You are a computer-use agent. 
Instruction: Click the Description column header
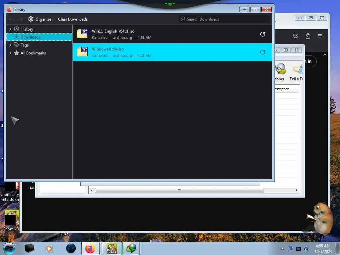(x=287, y=89)
